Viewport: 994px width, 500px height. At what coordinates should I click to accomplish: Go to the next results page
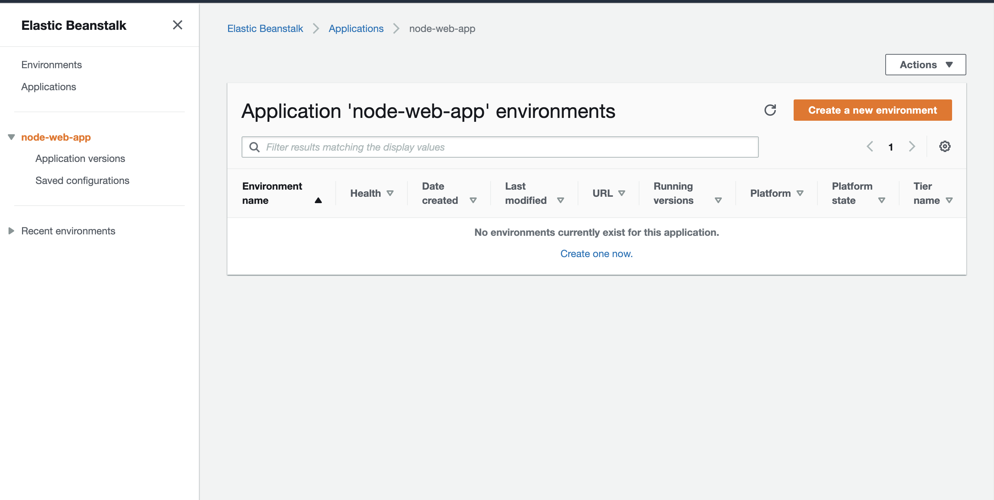coord(912,147)
